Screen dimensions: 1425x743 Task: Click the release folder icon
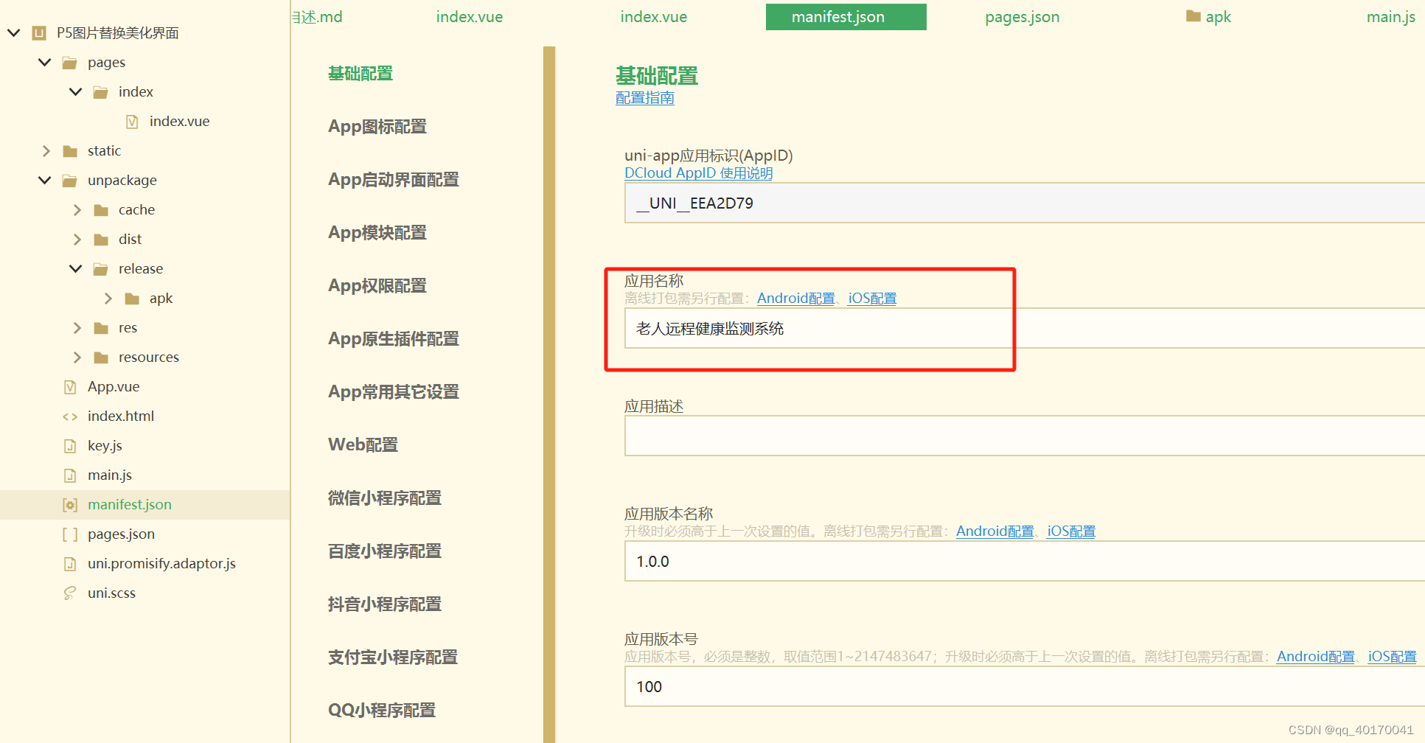pos(101,269)
